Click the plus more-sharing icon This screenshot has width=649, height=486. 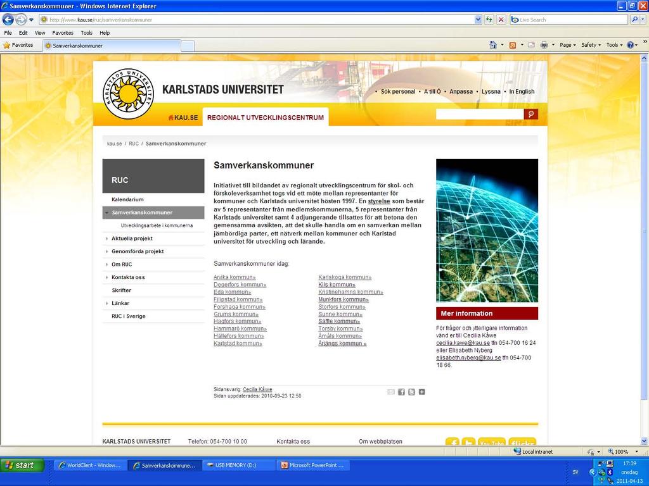(x=421, y=392)
